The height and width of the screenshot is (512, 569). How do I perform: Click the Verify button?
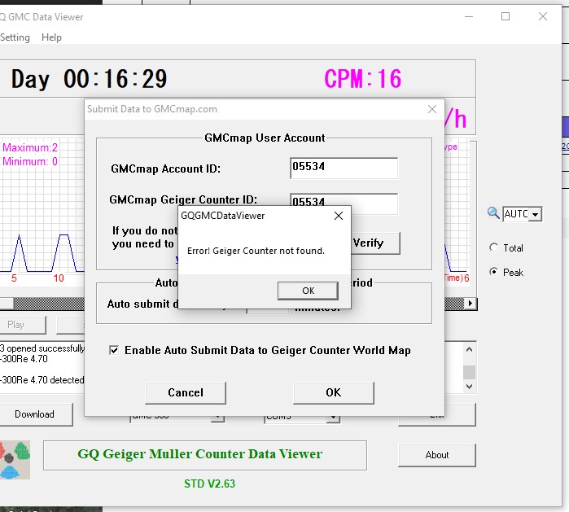coord(375,243)
